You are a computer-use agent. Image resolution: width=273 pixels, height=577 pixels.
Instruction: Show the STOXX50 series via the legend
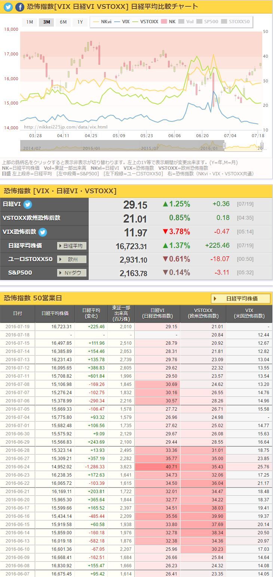click(x=235, y=22)
